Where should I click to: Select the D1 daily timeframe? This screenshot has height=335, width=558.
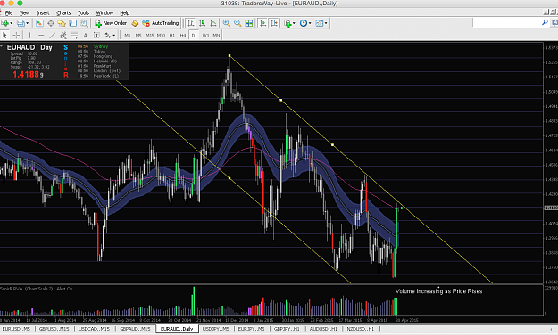pos(195,35)
